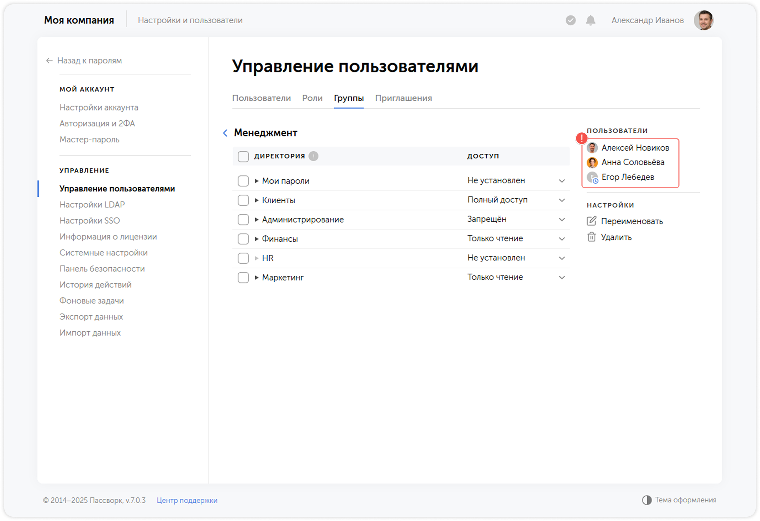760x521 pixels.
Task: Check the Финансы checkbox
Action: click(243, 239)
